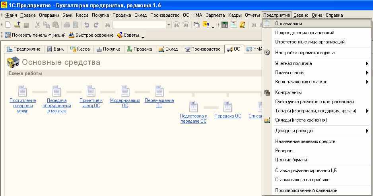Open the search field dropdown arrow
The image size is (373, 196).
click(x=169, y=25)
